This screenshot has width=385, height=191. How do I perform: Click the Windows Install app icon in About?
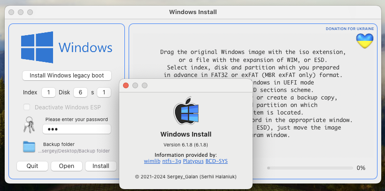click(x=186, y=110)
